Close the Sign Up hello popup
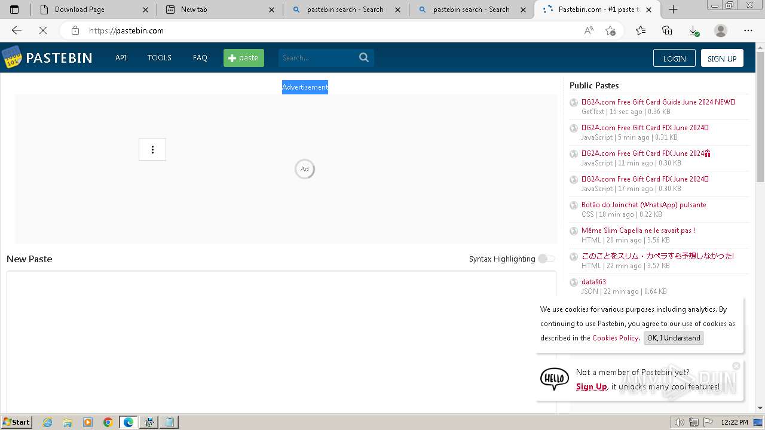Viewport: 765px width, 430px height. coord(736,365)
